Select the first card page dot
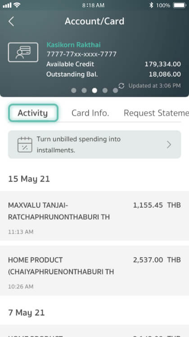Viewport: 189px width, 337px height. tap(74, 91)
